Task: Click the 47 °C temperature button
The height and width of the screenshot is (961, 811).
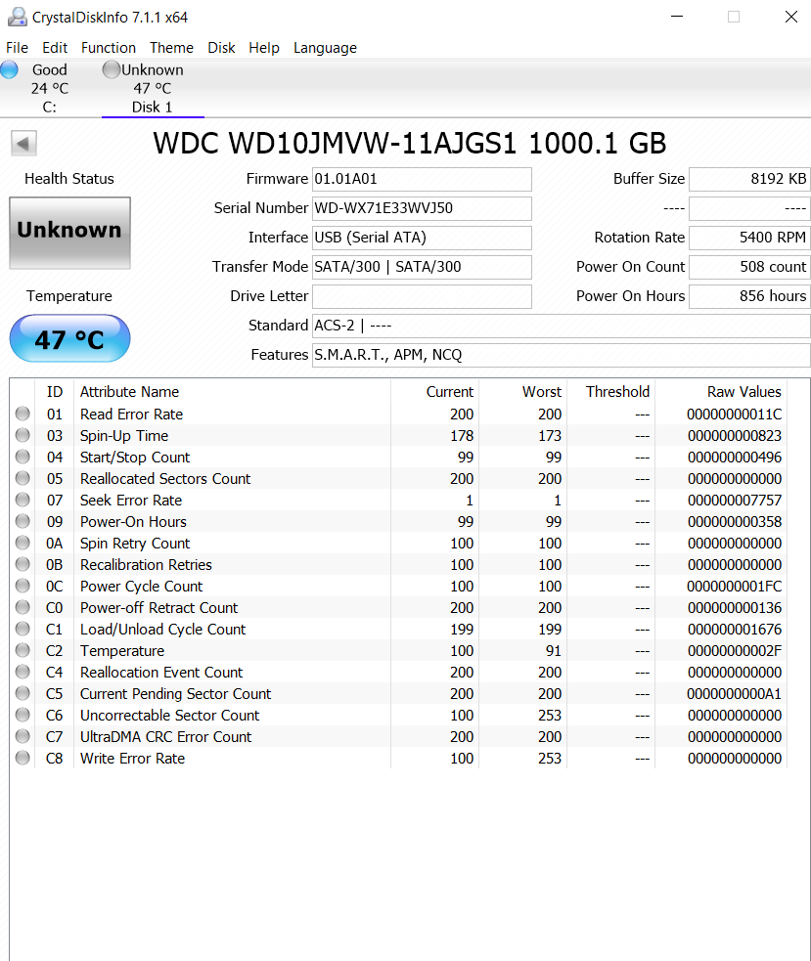Action: point(69,338)
